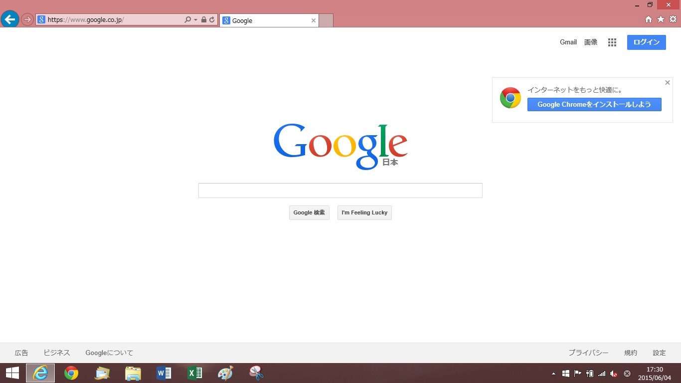Click the Google 日本 logo
The image size is (681, 383).
click(340, 146)
